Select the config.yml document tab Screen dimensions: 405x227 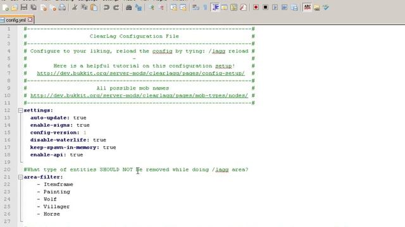pyautogui.click(x=15, y=20)
